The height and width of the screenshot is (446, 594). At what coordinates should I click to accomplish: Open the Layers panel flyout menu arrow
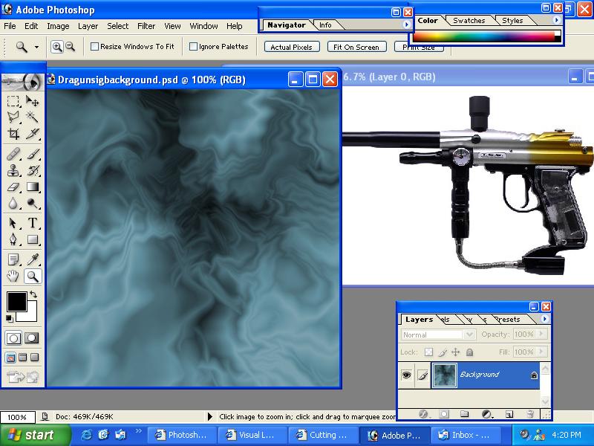point(546,319)
